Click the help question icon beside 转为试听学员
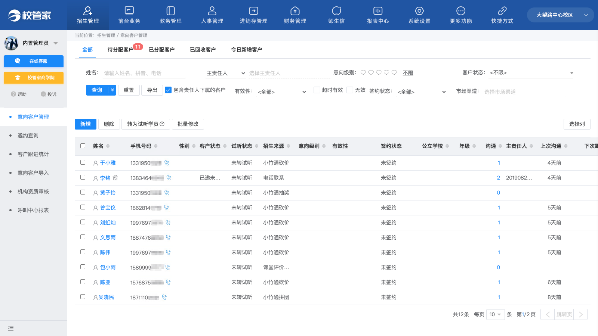Image resolution: width=598 pixels, height=336 pixels. (x=162, y=124)
